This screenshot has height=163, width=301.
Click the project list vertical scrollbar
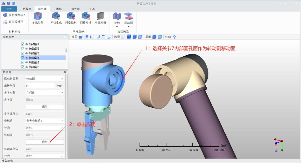(66, 50)
